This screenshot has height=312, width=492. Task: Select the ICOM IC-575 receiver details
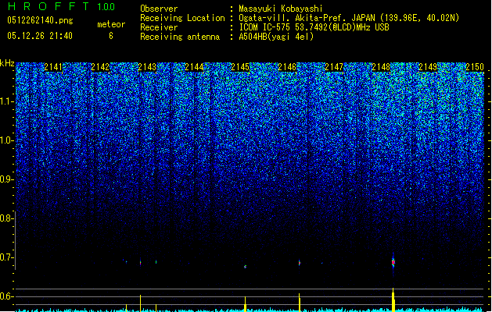[314, 27]
